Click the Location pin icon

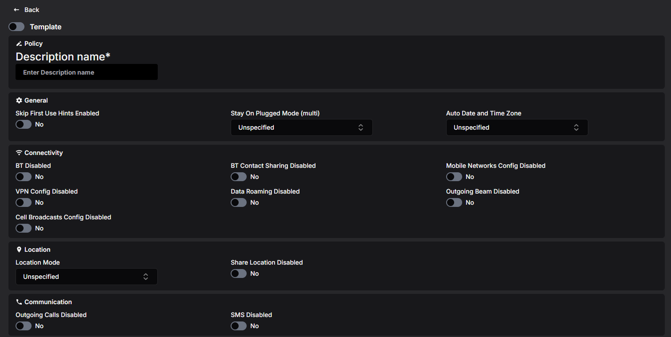[19, 250]
